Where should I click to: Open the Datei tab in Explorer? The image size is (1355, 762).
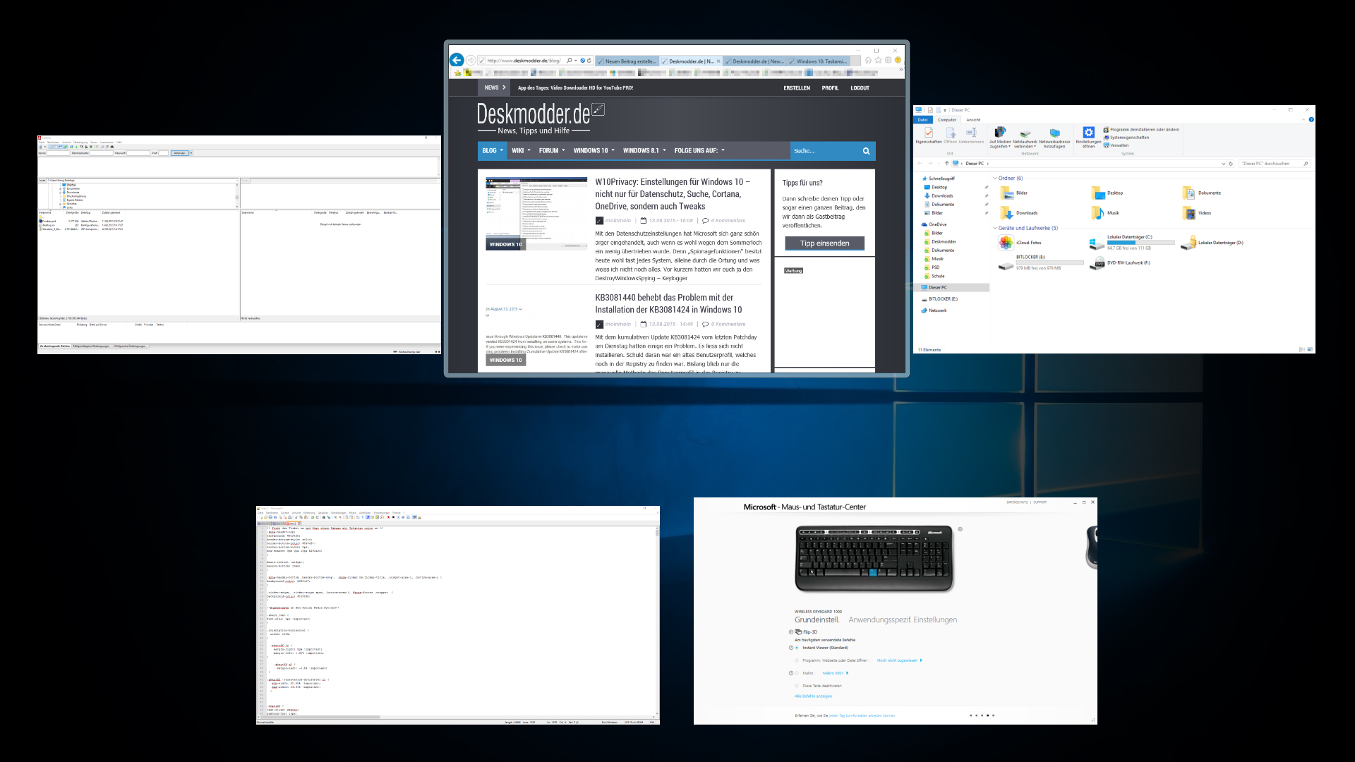click(922, 120)
